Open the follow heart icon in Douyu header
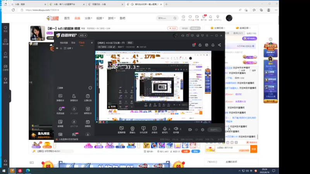 [190, 18]
